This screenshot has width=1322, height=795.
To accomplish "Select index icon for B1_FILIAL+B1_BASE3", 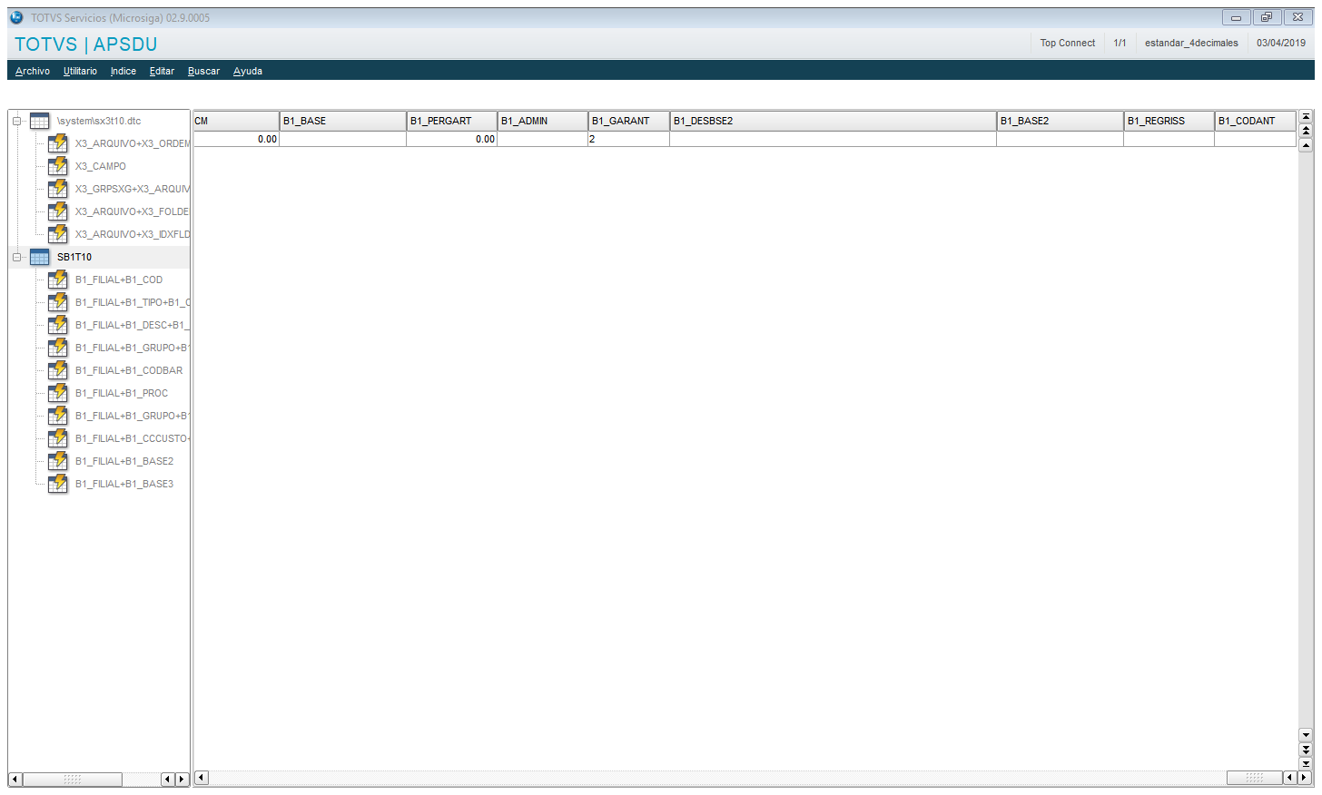I will (58, 484).
